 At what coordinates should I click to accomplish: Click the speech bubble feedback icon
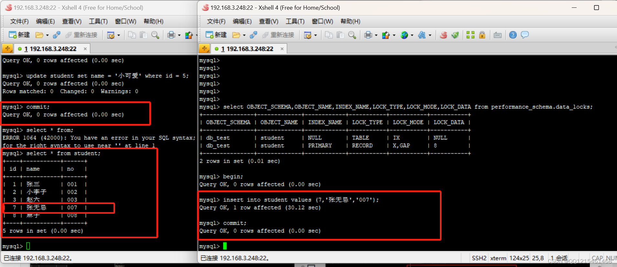(525, 35)
